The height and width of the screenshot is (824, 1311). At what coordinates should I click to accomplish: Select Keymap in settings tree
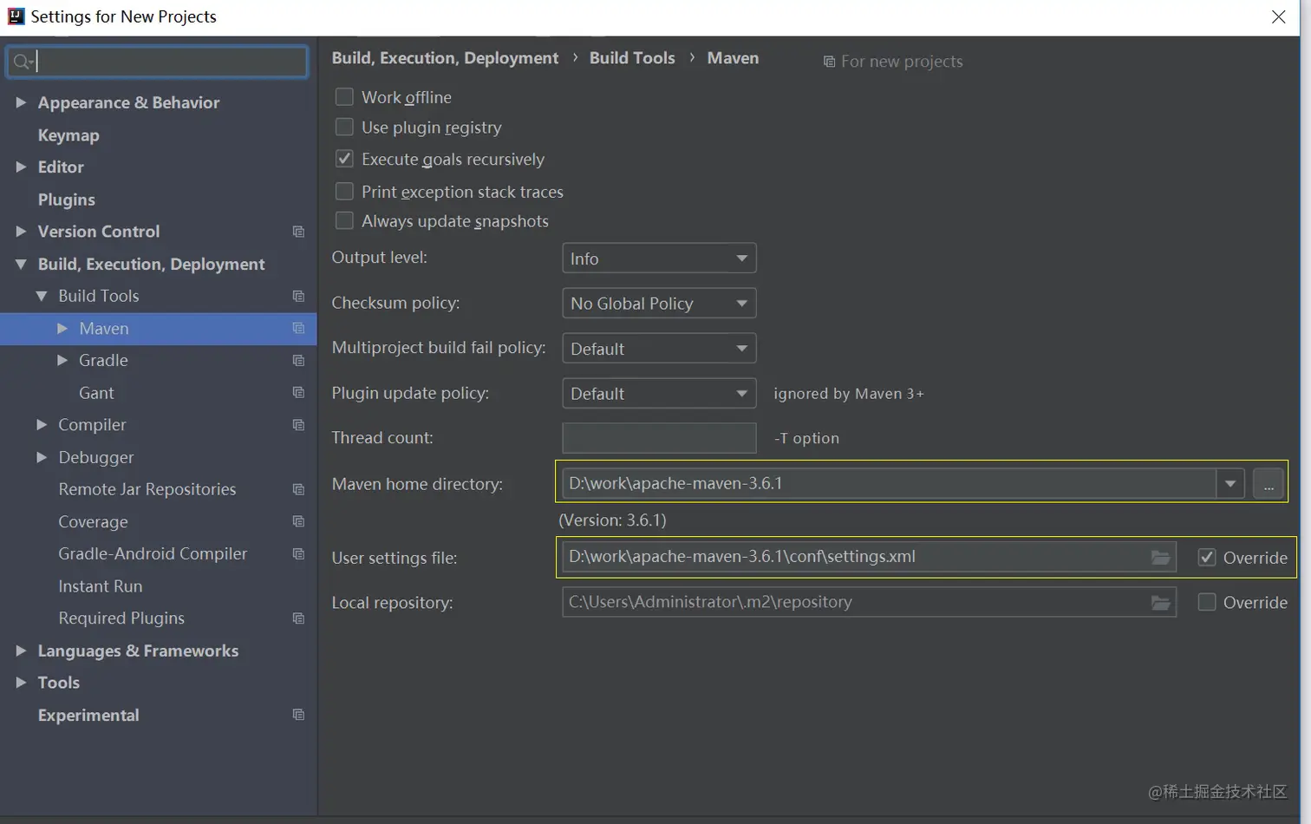point(68,135)
